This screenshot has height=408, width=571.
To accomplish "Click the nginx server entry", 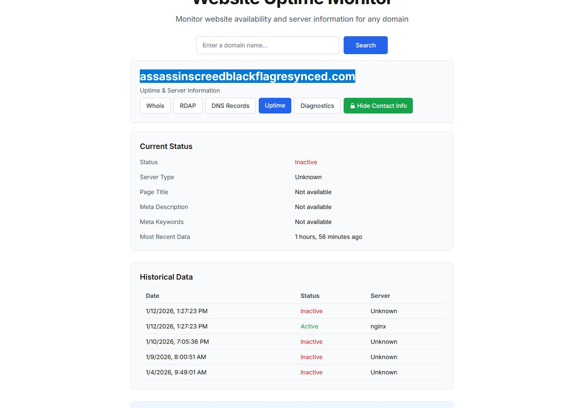I will [x=378, y=327].
